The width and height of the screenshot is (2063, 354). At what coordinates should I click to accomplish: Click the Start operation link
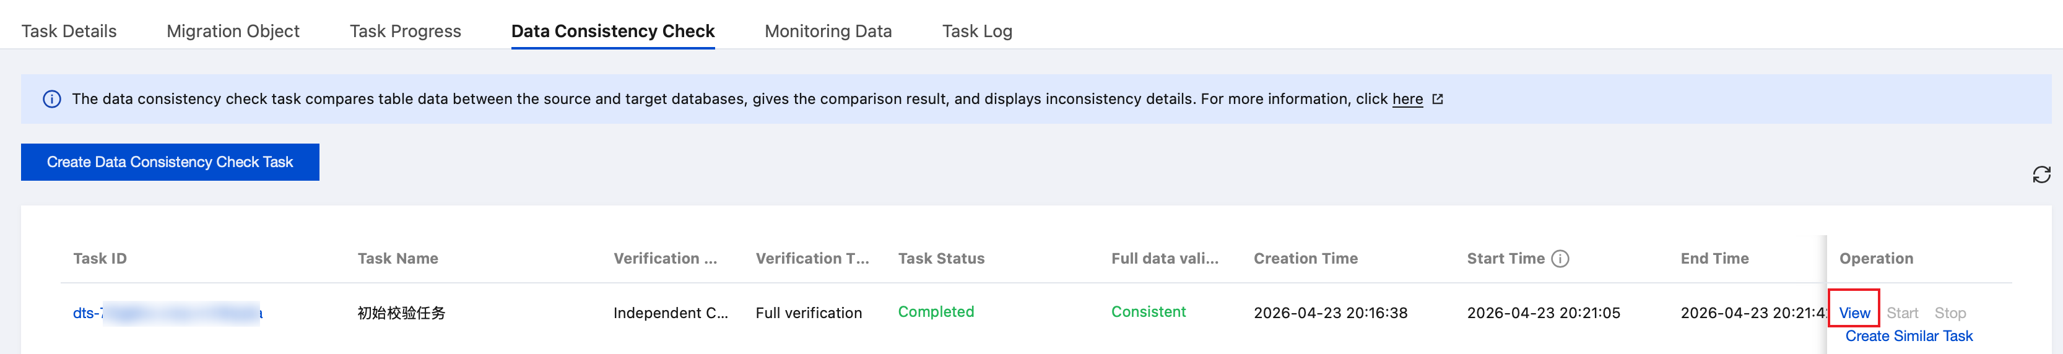coord(1902,313)
